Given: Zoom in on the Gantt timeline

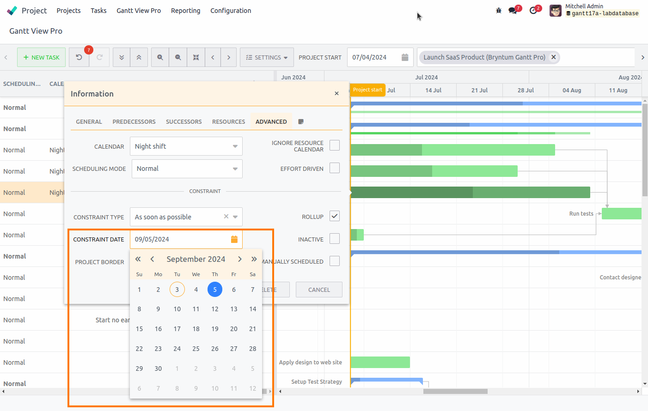Looking at the screenshot, I should (160, 57).
